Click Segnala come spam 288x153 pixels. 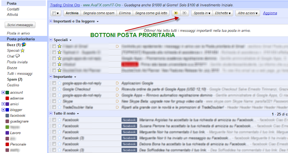tap(99, 13)
